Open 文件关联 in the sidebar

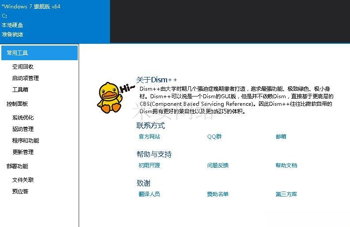point(23,180)
